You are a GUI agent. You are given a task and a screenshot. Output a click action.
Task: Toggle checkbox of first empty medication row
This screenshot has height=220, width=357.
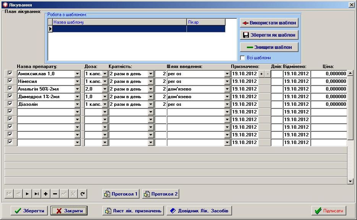pyautogui.click(x=10, y=111)
